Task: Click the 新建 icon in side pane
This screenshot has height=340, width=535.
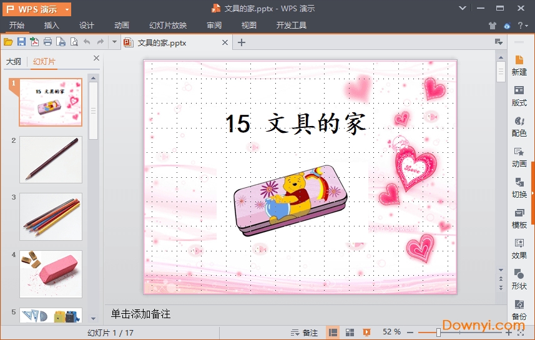Action: [519, 66]
